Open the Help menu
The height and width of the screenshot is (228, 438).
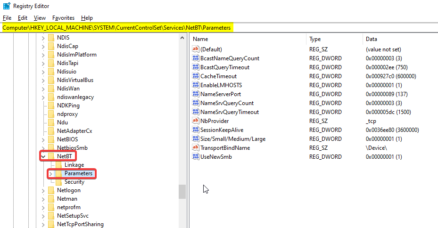(x=87, y=18)
